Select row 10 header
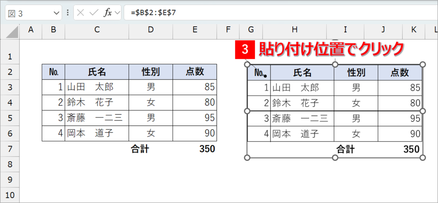 click(x=10, y=195)
